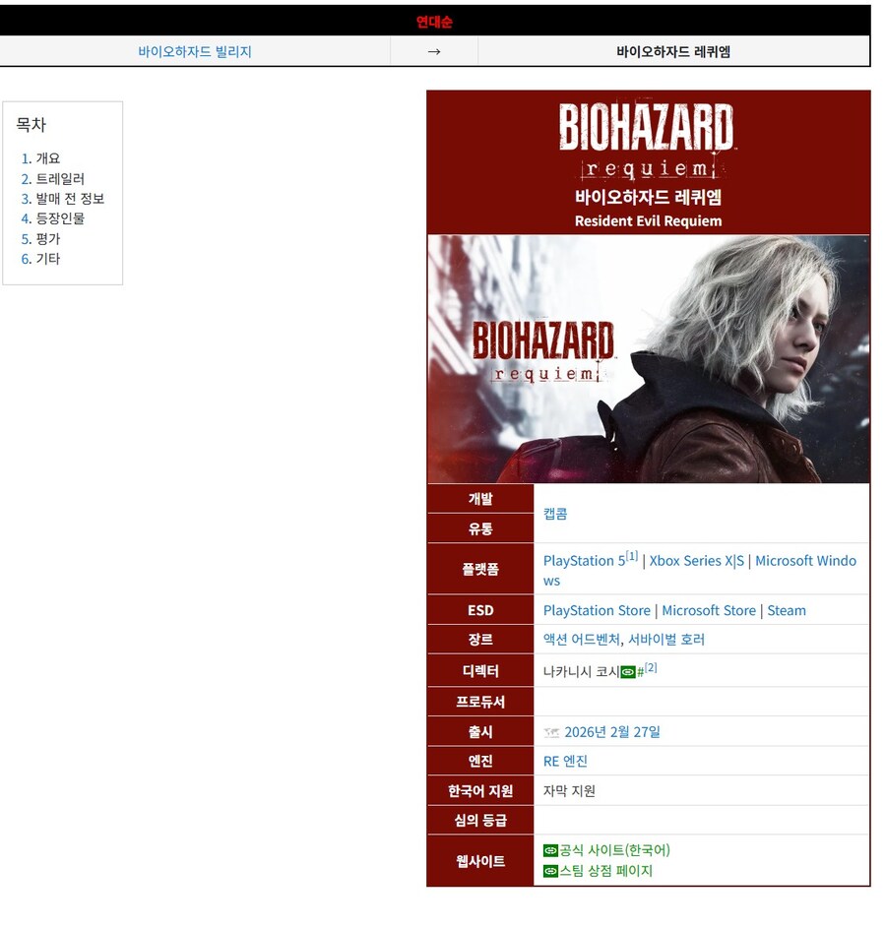The width and height of the screenshot is (886, 928).
Task: Open the PlayStation 5 platform link
Action: (x=584, y=561)
